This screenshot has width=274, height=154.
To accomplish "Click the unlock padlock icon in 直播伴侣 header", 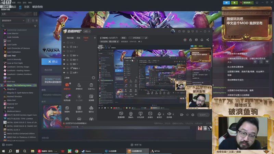I will pyautogui.click(x=190, y=40).
